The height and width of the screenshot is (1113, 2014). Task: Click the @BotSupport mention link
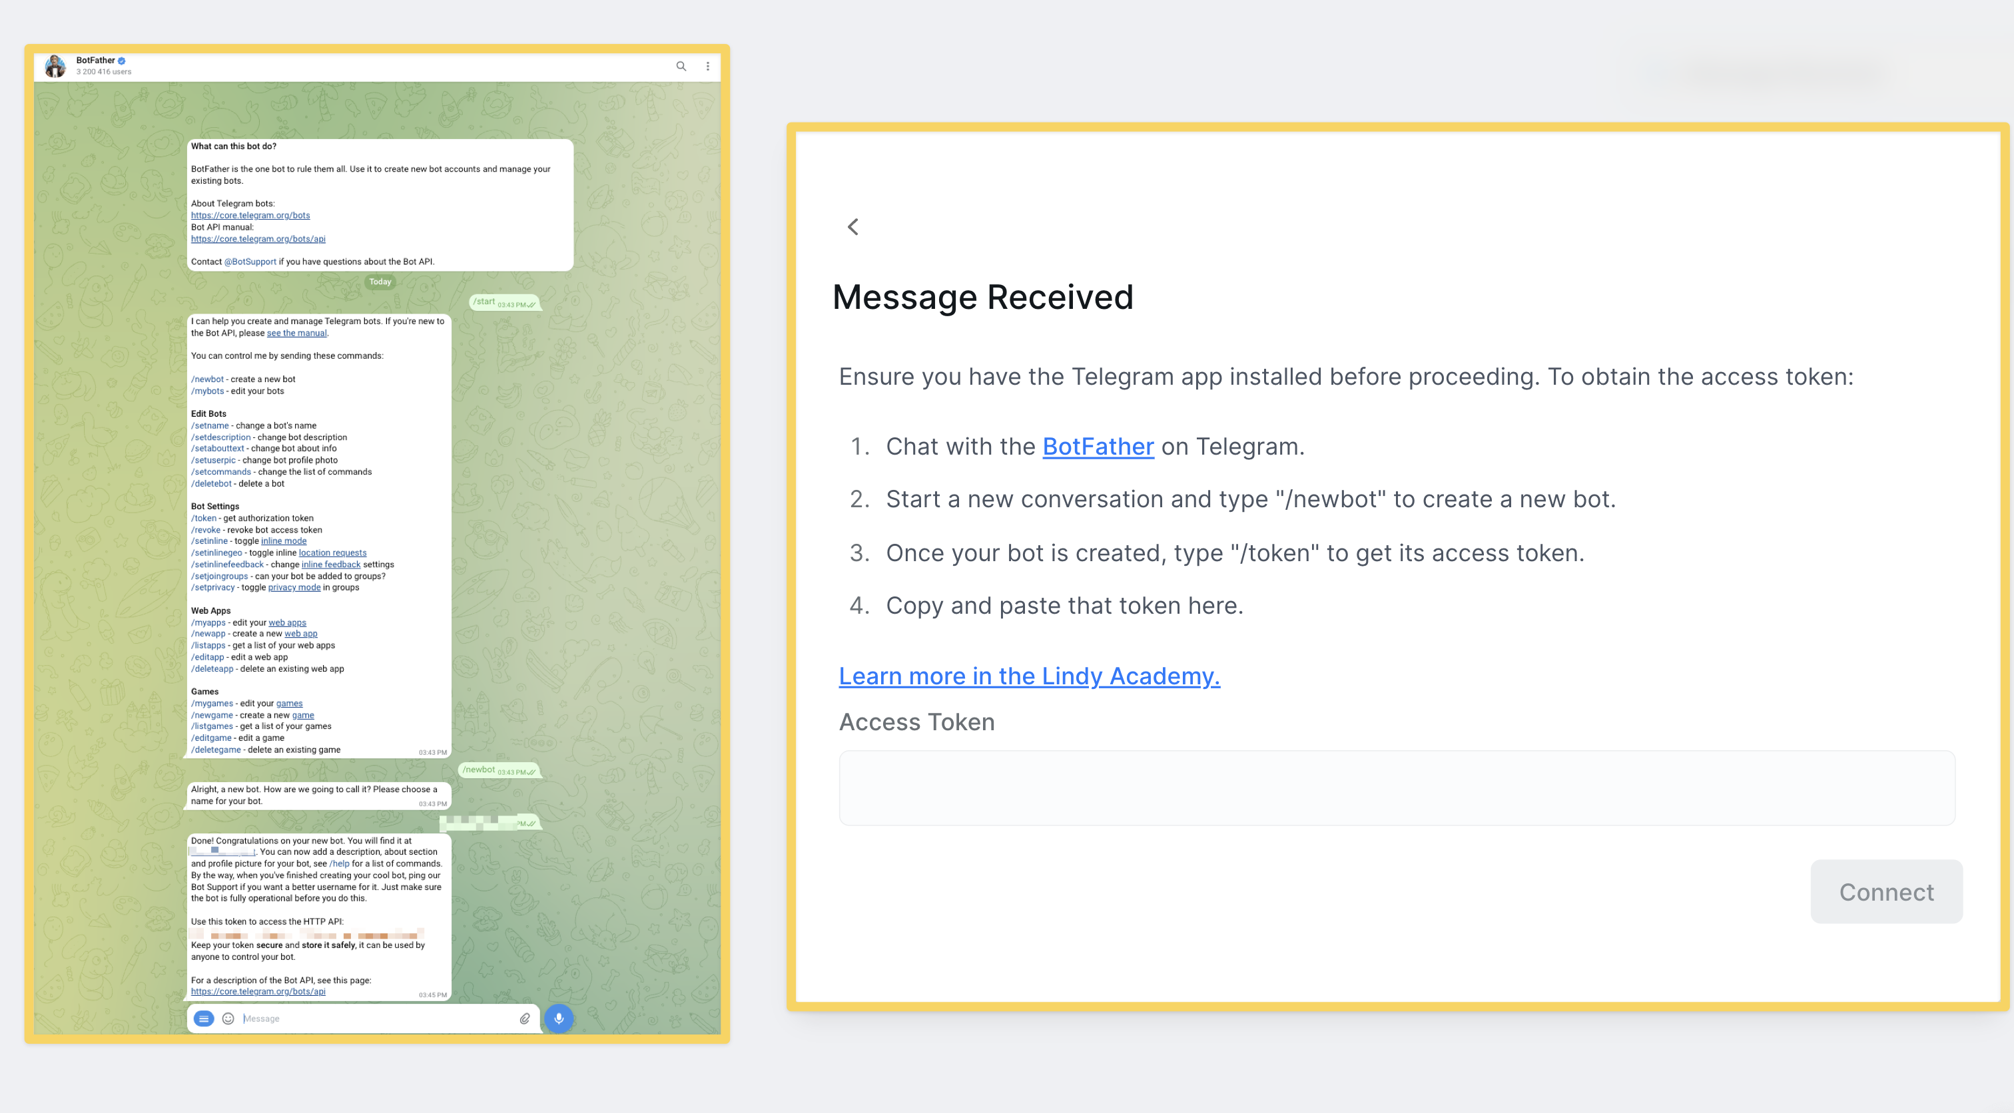250,262
